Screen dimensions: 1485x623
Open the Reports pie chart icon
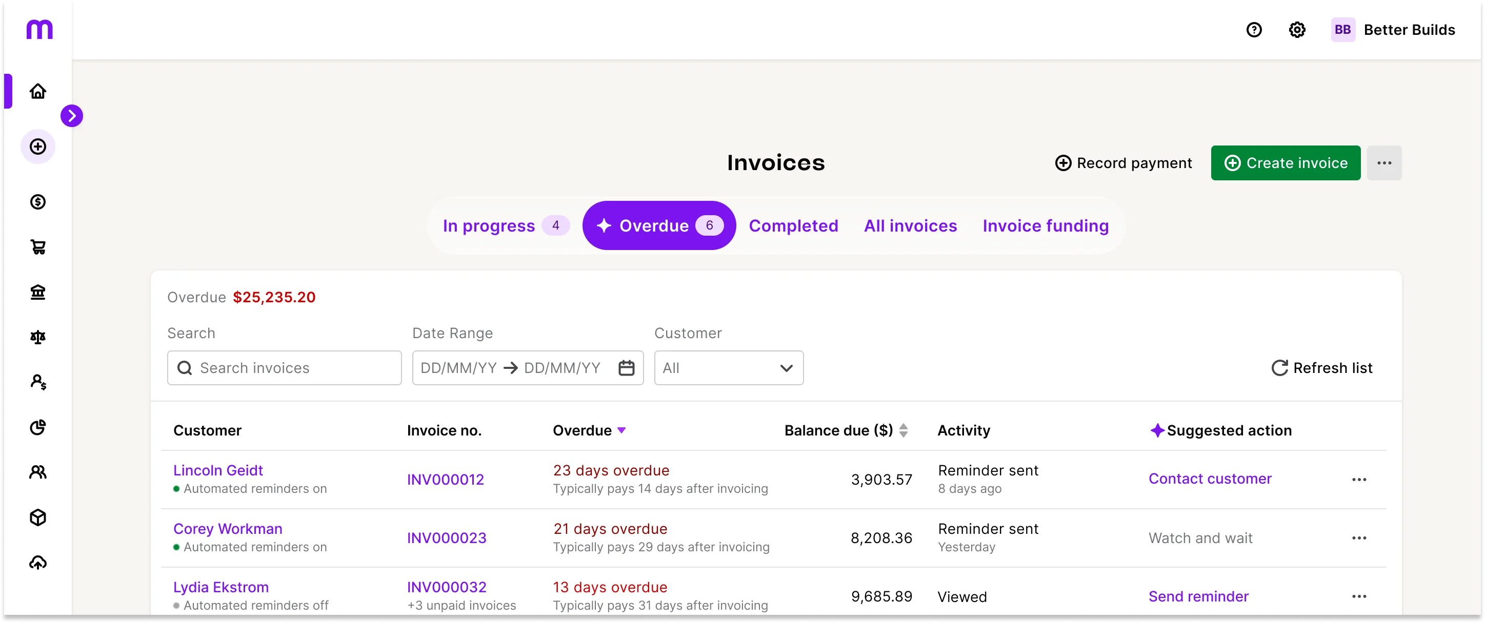38,427
